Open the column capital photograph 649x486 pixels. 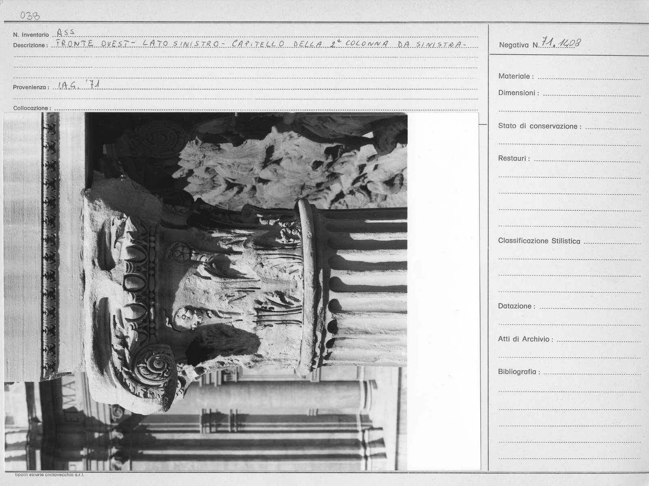point(206,291)
